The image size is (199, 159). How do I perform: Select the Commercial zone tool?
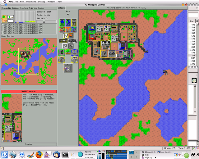67,22
